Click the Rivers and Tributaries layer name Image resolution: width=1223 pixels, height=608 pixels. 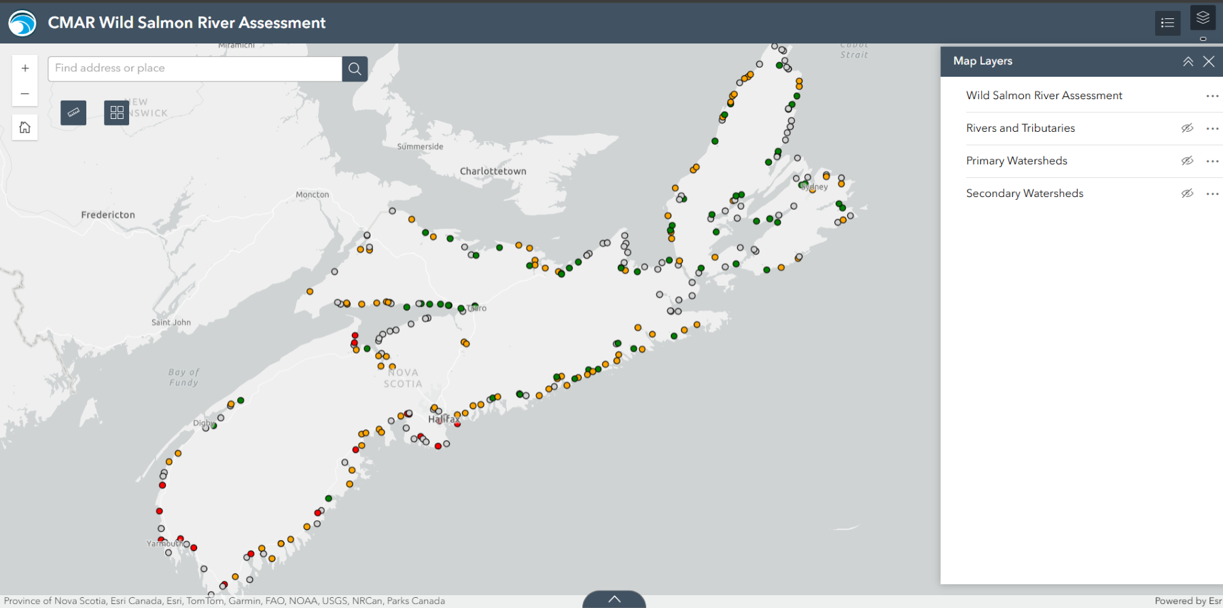point(1020,128)
